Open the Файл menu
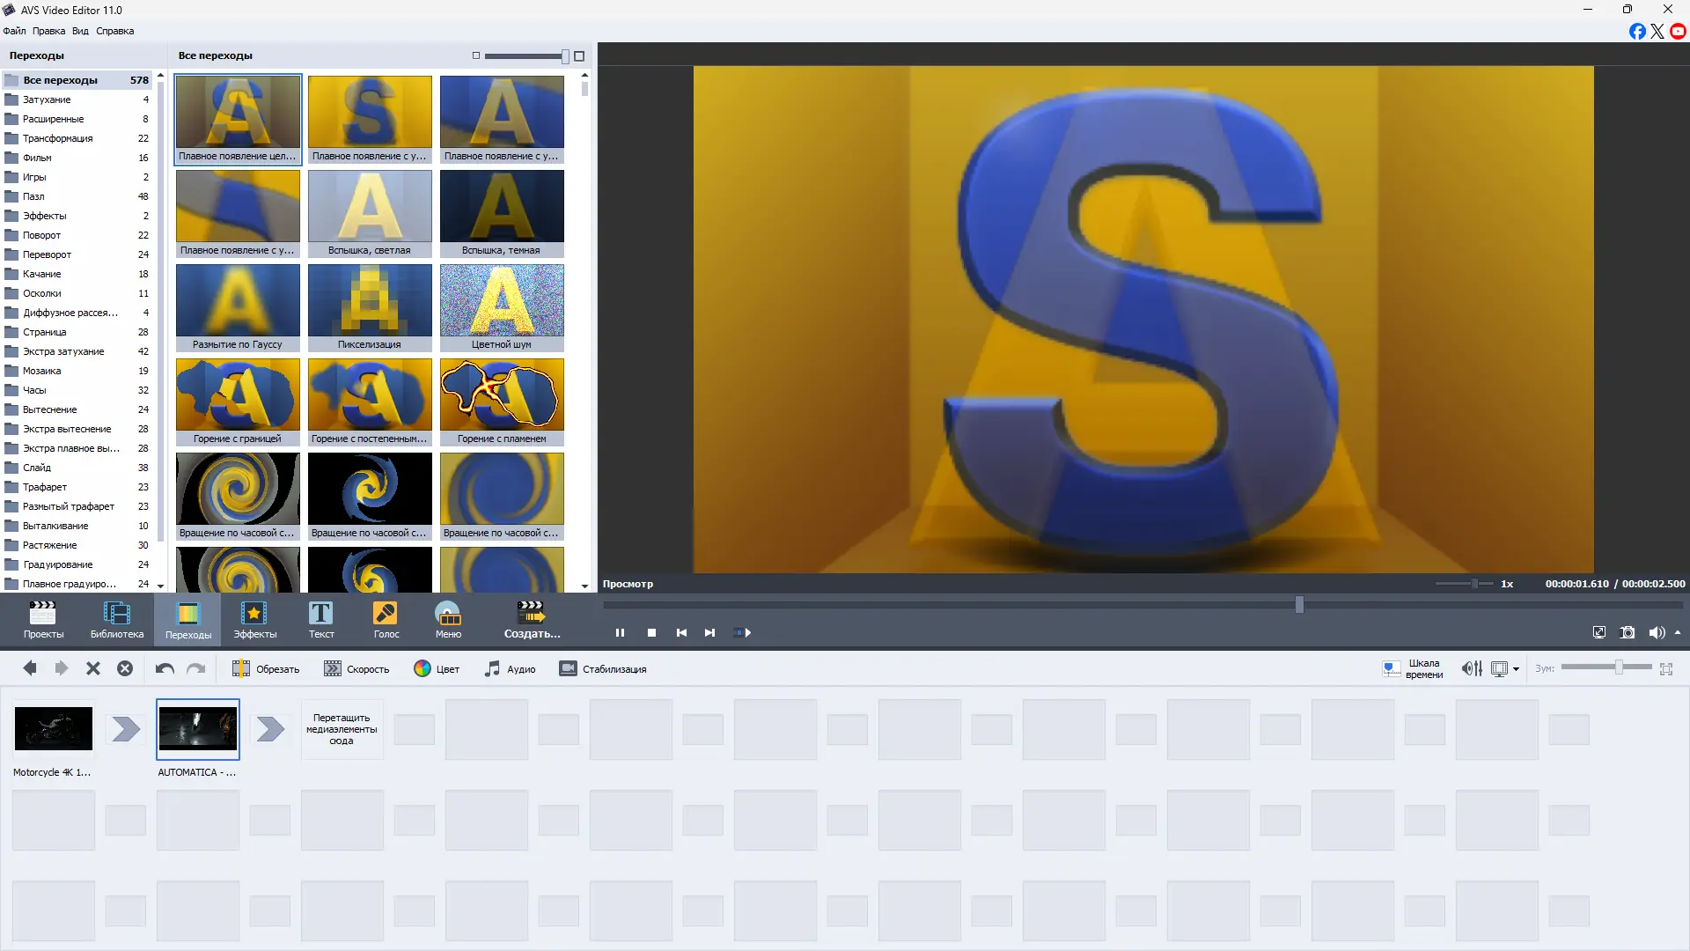Viewport: 1690px width, 951px height. 14,31
